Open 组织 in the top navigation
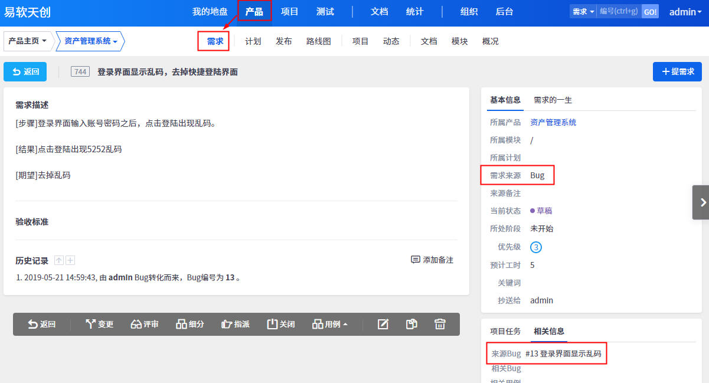 pos(469,11)
